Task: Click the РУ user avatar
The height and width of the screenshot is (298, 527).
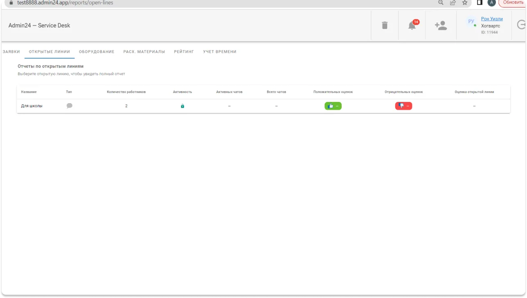Action: (x=471, y=22)
